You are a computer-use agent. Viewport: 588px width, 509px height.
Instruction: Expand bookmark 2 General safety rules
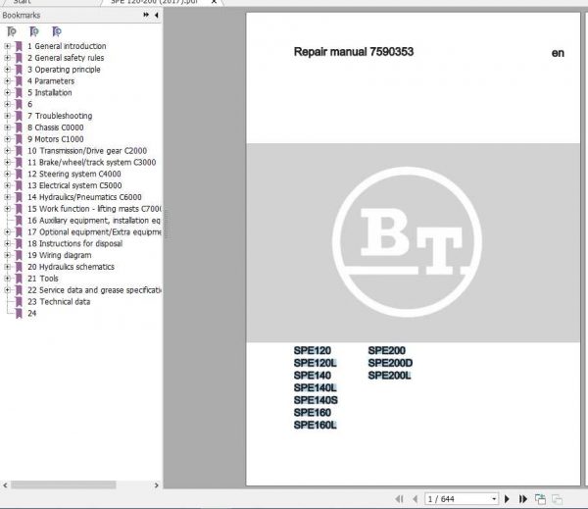[x=7, y=58]
